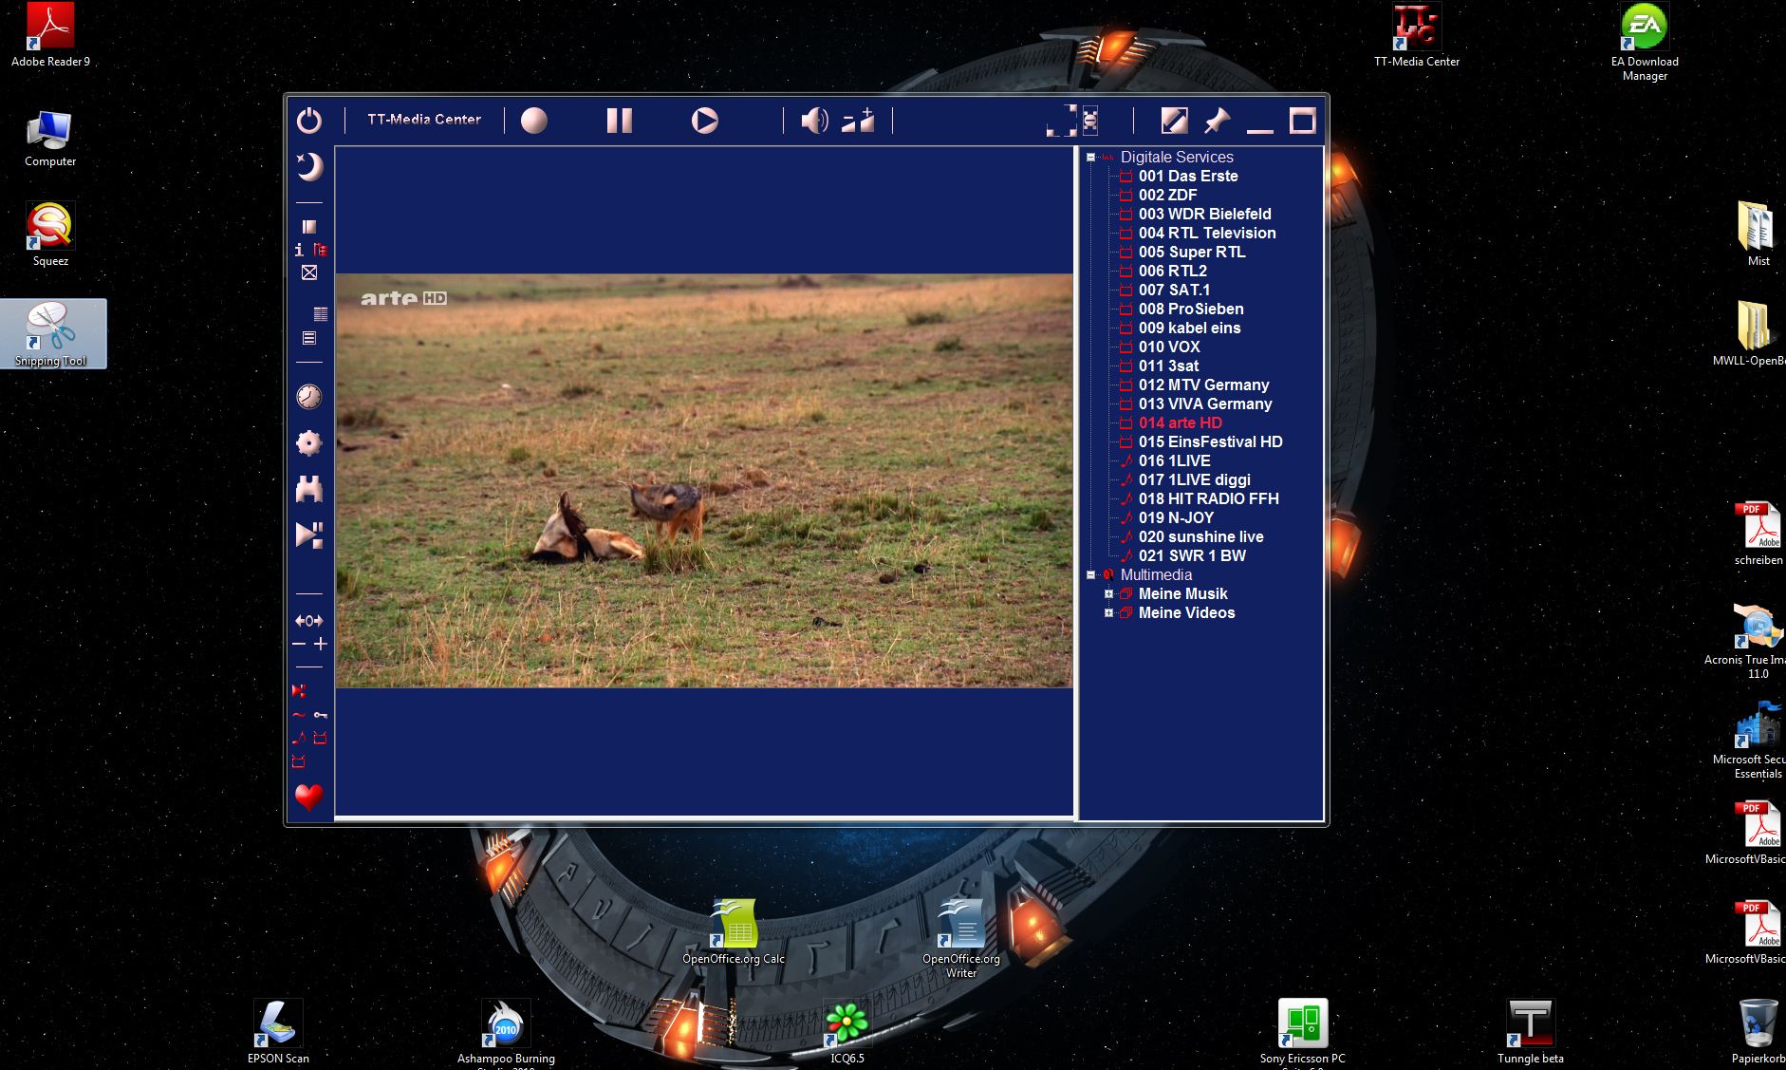Screen dimensions: 1786x1070
Task: Click the Meine Videos label
Action: point(1187,613)
